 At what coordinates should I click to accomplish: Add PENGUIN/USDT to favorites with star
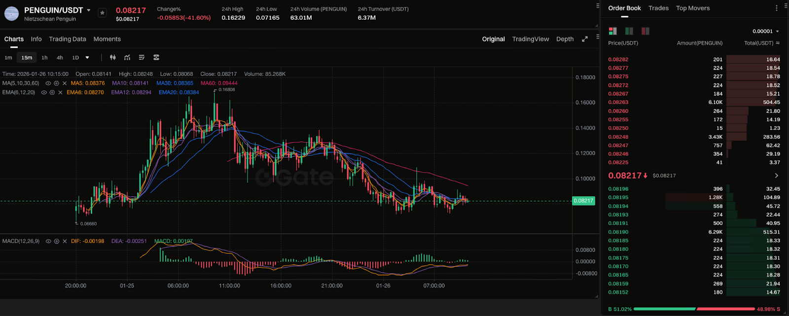tap(102, 13)
